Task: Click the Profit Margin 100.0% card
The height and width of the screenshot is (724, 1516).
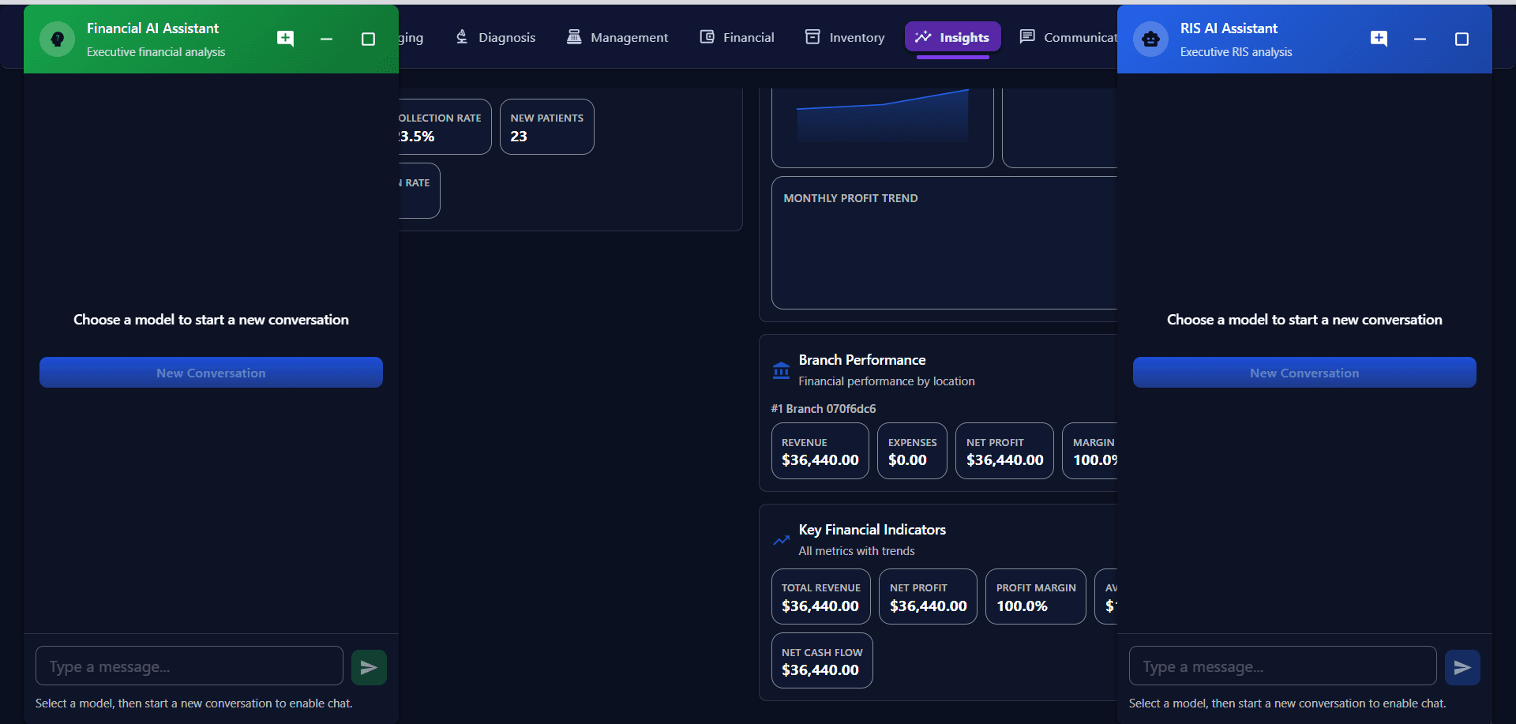Action: (1036, 597)
